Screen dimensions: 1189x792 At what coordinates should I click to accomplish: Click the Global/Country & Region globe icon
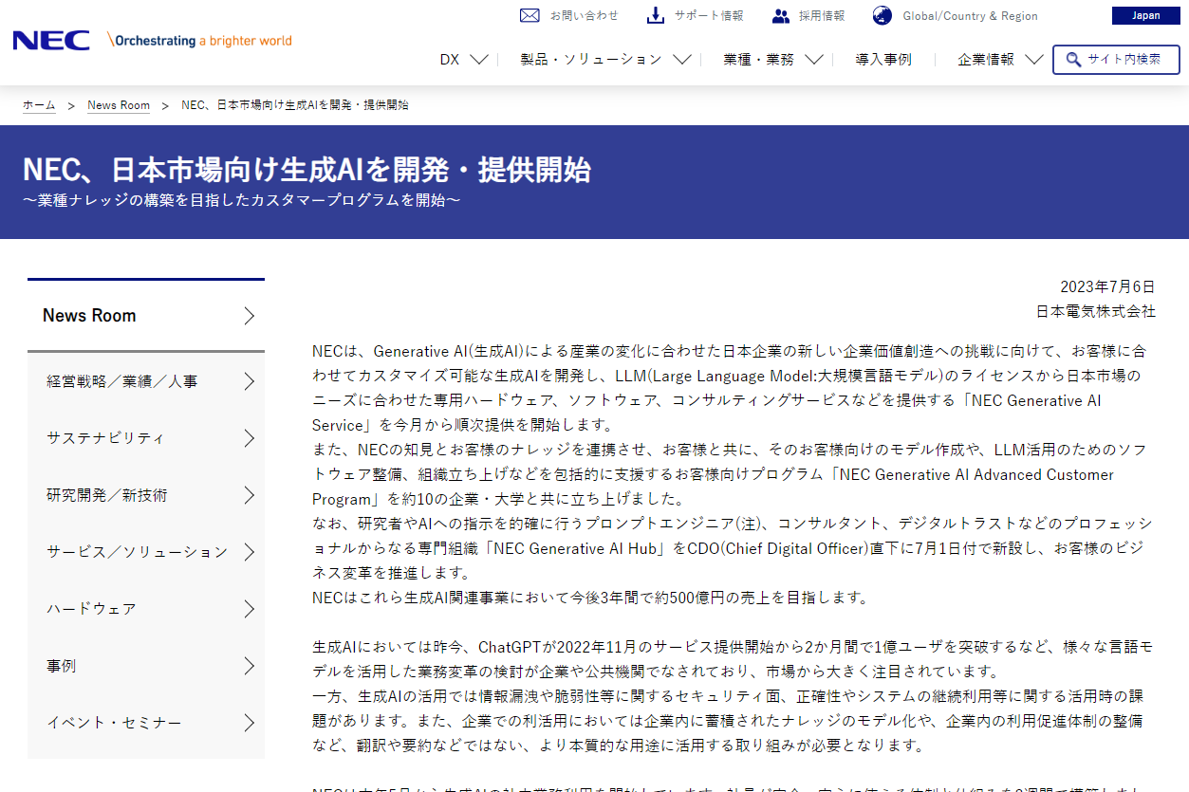(882, 15)
